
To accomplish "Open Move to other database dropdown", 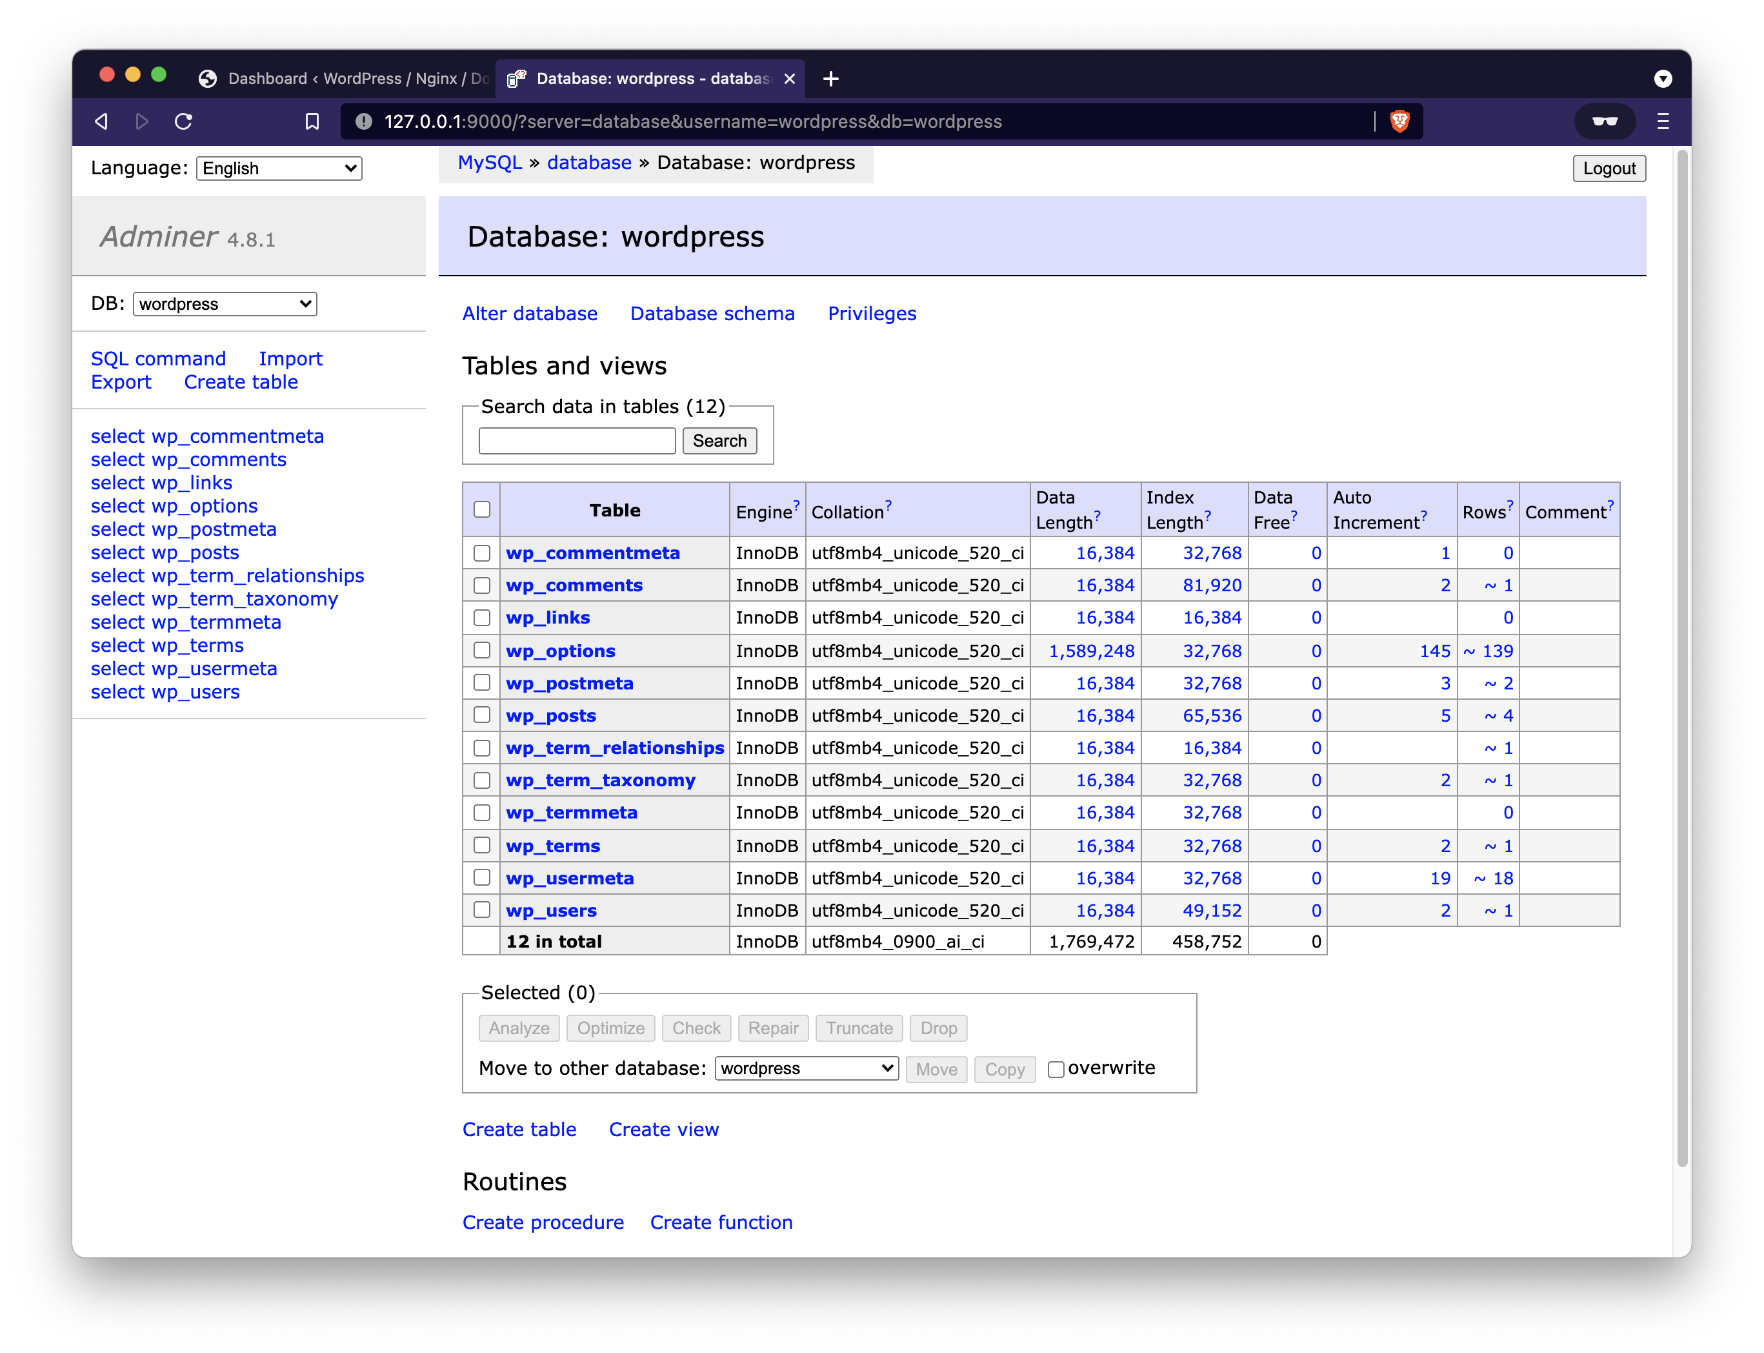I will 807,1069.
